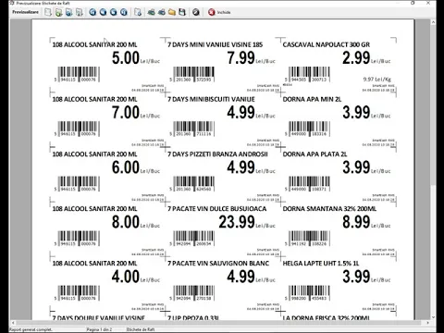444x333 pixels.
Task: Open the page setup icon
Action: pyautogui.click(x=138, y=12)
